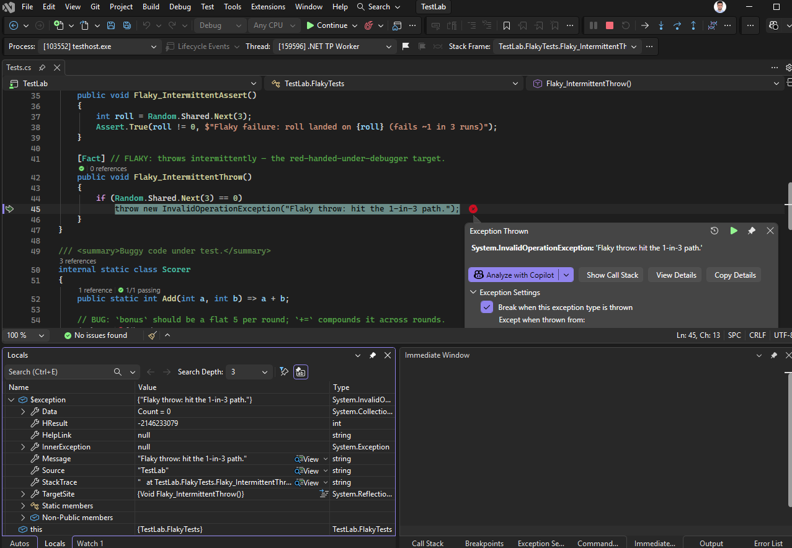The width and height of the screenshot is (792, 548).
Task: Click the Copy Details button
Action: pos(735,275)
